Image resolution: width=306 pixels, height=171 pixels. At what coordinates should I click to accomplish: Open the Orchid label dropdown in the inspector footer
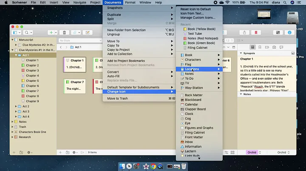[x=253, y=152]
